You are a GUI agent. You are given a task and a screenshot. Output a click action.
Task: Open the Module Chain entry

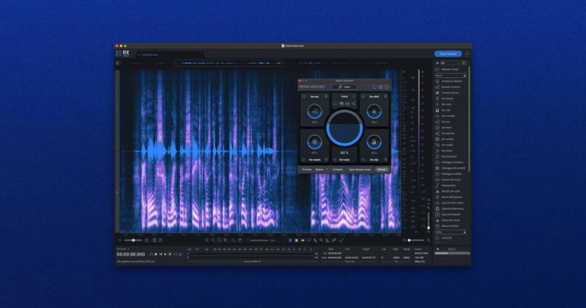point(450,69)
